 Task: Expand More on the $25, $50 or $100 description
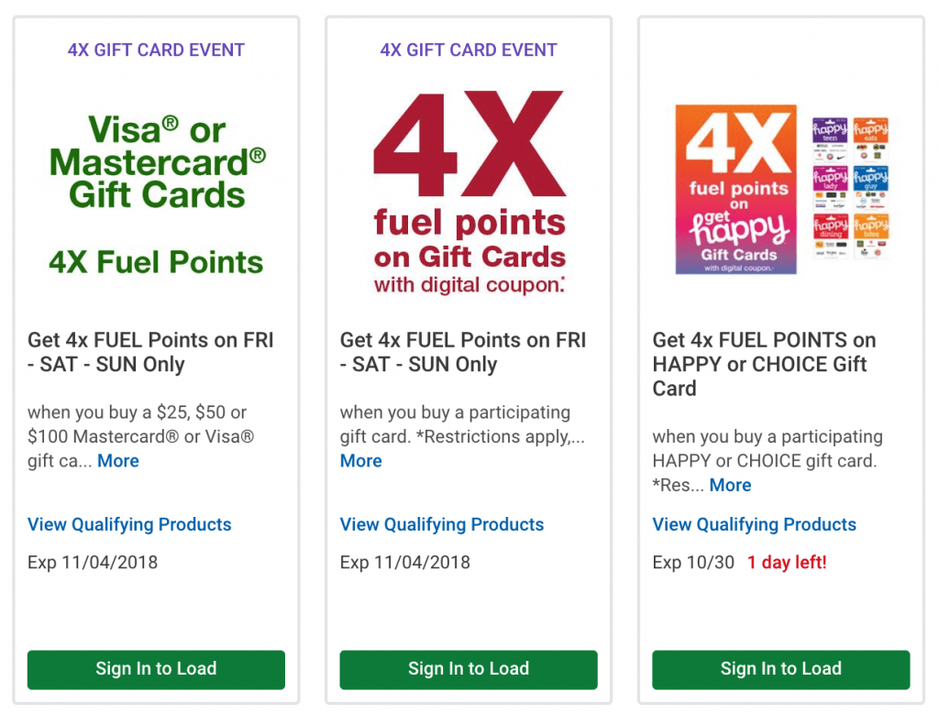[118, 461]
